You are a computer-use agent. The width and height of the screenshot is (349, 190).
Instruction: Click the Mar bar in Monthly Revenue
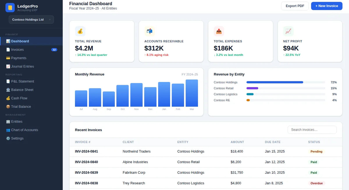click(192, 93)
